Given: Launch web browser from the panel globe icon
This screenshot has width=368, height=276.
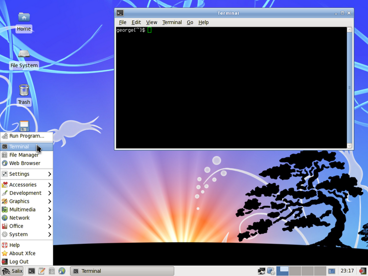Looking at the screenshot, I should pos(62,271).
